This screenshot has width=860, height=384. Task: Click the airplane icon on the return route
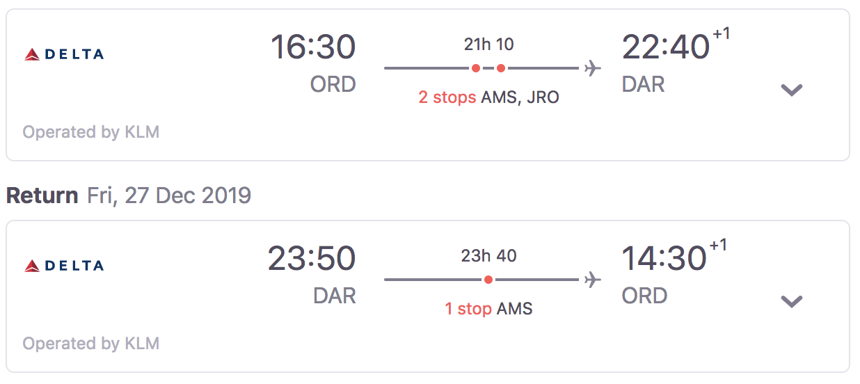click(x=592, y=280)
